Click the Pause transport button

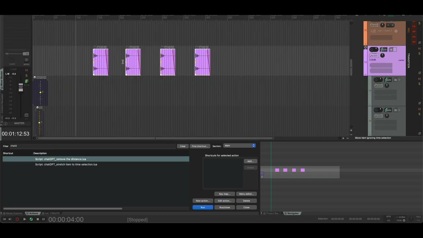43,219
